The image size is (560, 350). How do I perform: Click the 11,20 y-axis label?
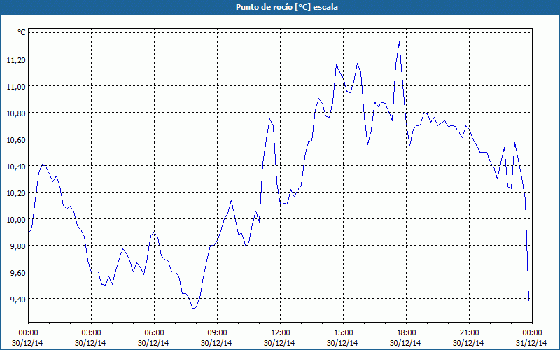(16, 60)
